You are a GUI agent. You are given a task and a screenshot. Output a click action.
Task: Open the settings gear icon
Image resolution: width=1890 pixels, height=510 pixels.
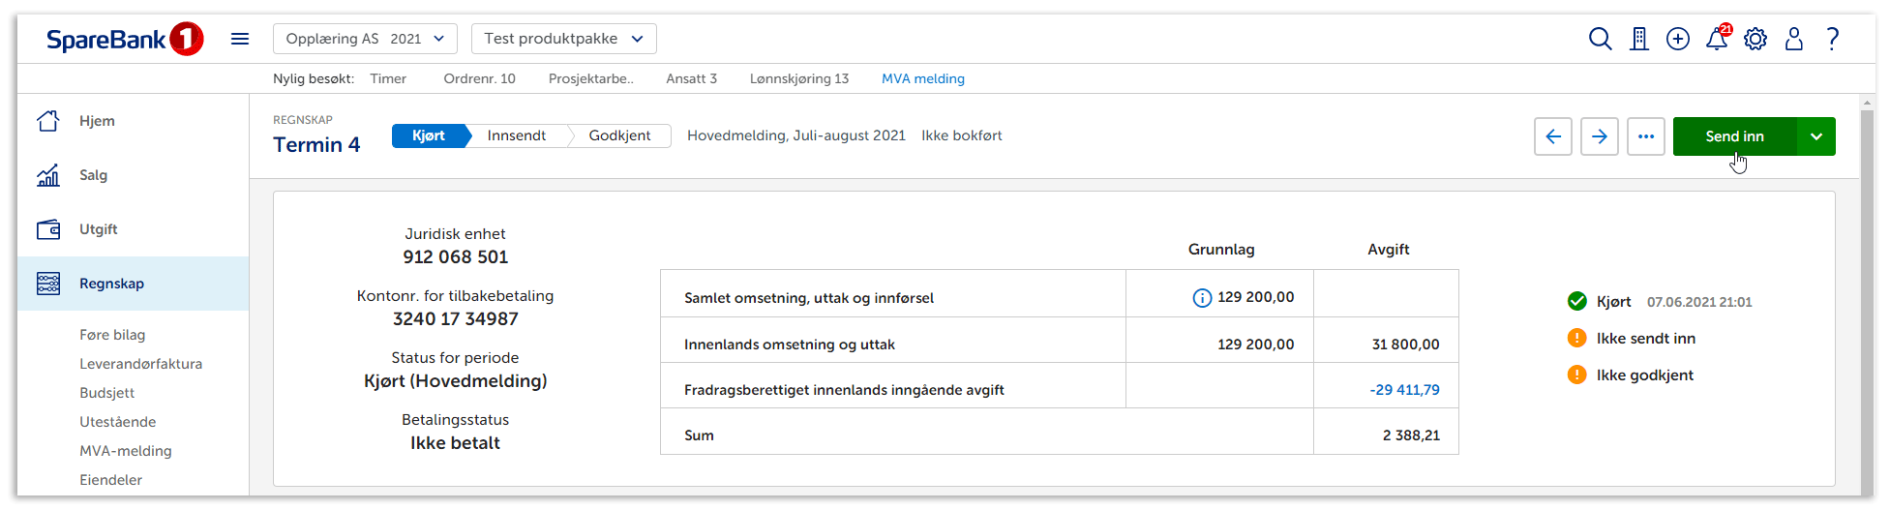(1755, 39)
